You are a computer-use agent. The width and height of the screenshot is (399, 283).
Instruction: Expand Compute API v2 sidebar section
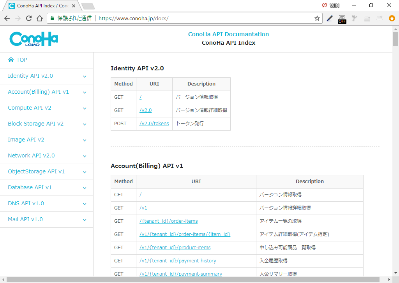pos(47,108)
